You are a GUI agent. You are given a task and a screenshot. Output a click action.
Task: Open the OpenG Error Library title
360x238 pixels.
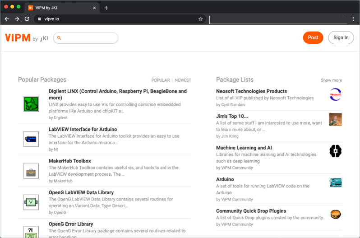click(x=71, y=224)
